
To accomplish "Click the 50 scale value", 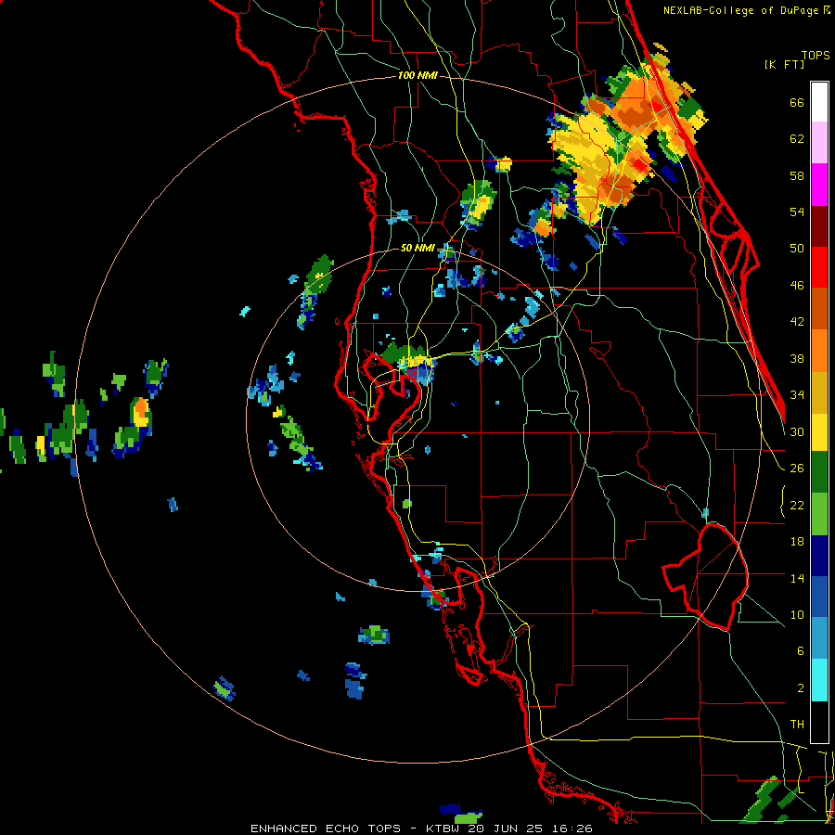I will point(797,249).
